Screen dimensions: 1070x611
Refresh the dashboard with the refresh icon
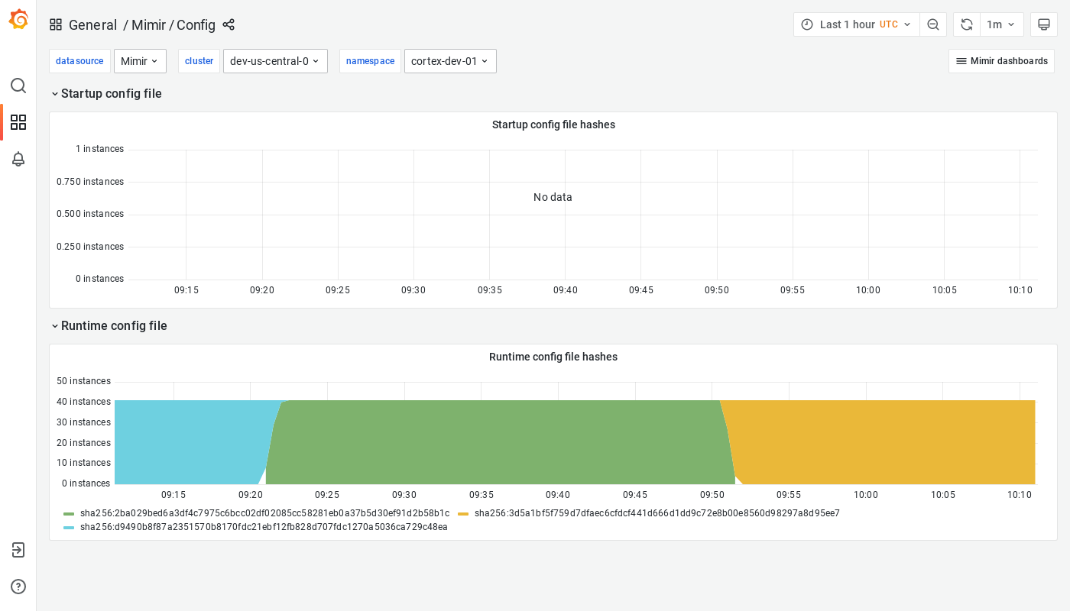click(965, 24)
